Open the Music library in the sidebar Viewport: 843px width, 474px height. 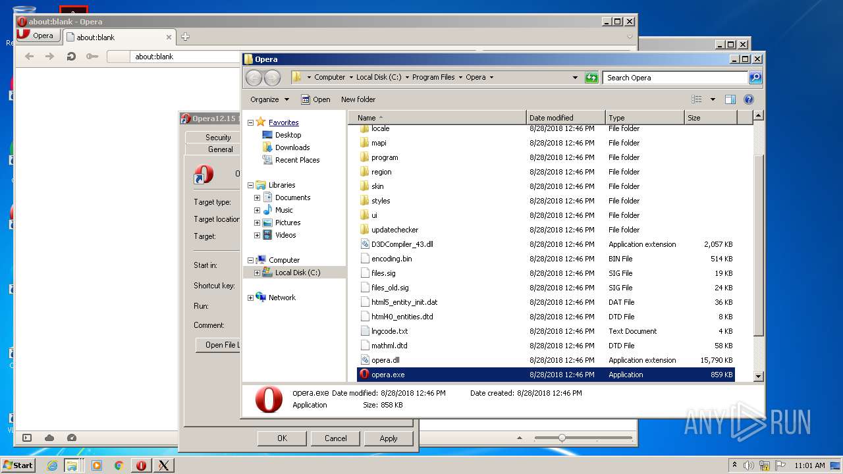click(x=284, y=210)
